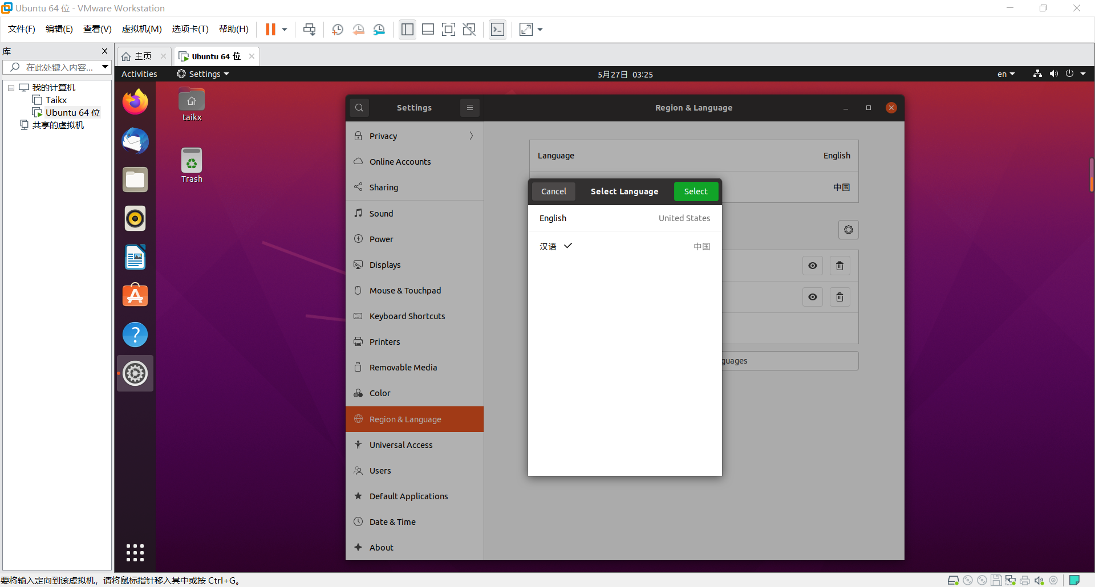Expand the Privacy settings chevron
This screenshot has height=587, width=1095.
[x=471, y=136]
